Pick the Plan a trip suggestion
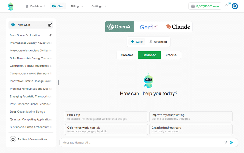This screenshot has height=153, width=244. point(106,117)
